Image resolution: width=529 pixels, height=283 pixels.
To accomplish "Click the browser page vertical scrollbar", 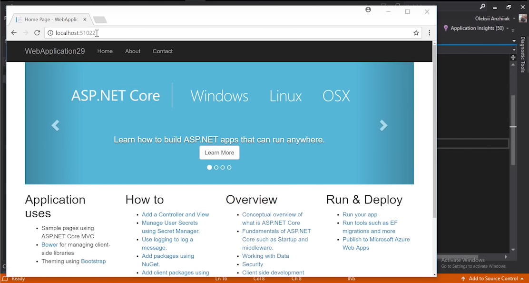I will point(434,131).
